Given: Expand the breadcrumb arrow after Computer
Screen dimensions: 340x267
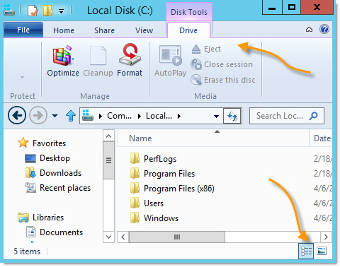Looking at the screenshot, I should tap(140, 116).
